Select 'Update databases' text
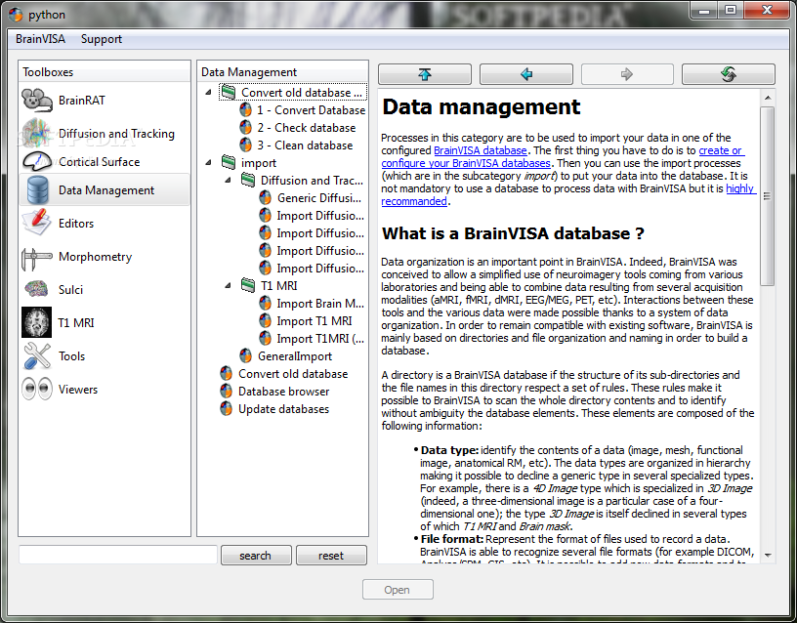The width and height of the screenshot is (797, 623). click(x=283, y=408)
